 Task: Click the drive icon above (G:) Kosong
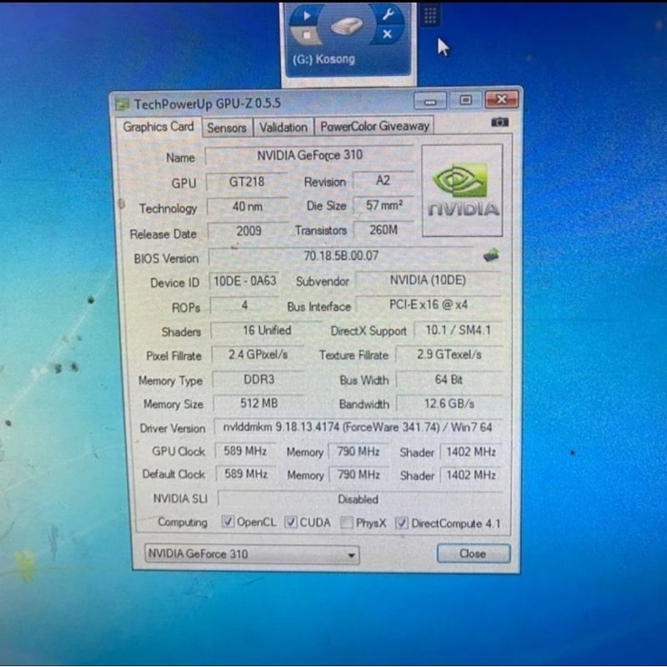347,26
